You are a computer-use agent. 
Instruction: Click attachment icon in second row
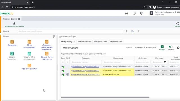63,70
